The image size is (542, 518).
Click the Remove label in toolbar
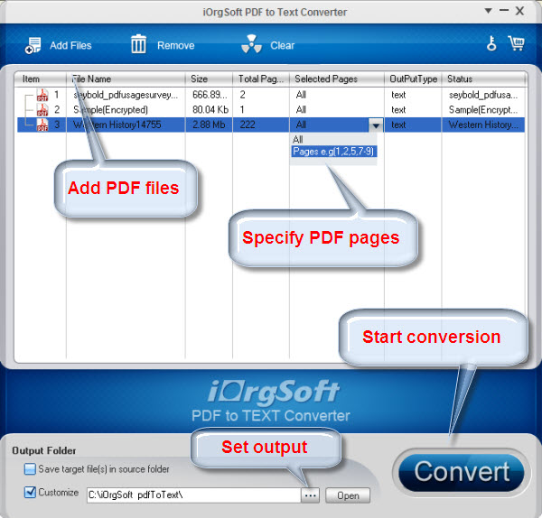176,46
